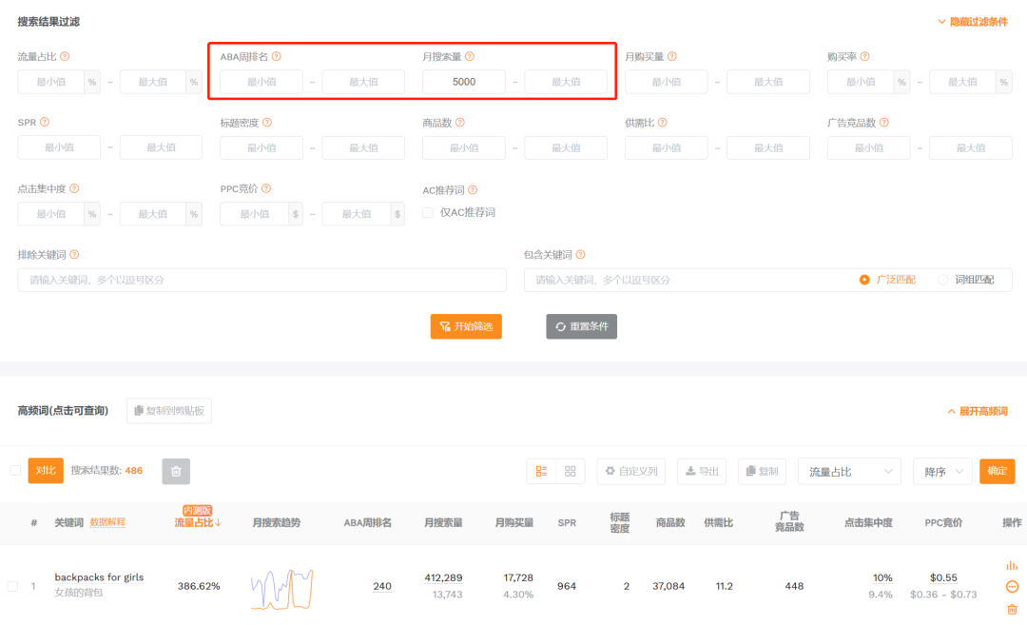Click 导出 export button

tap(702, 471)
